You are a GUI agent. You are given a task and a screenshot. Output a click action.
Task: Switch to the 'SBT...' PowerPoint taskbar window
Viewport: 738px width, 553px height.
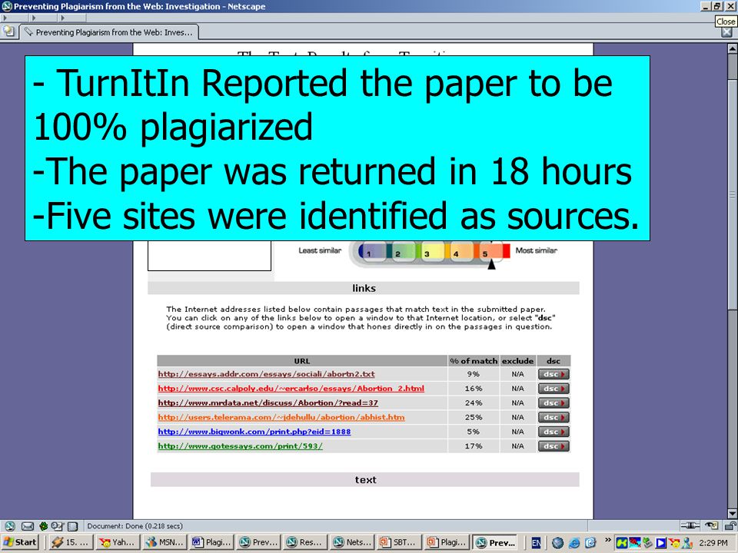coord(399,542)
